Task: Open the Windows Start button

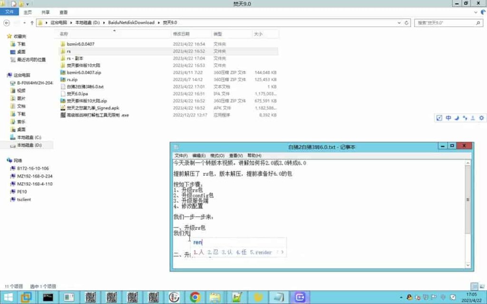Action: tap(9, 298)
